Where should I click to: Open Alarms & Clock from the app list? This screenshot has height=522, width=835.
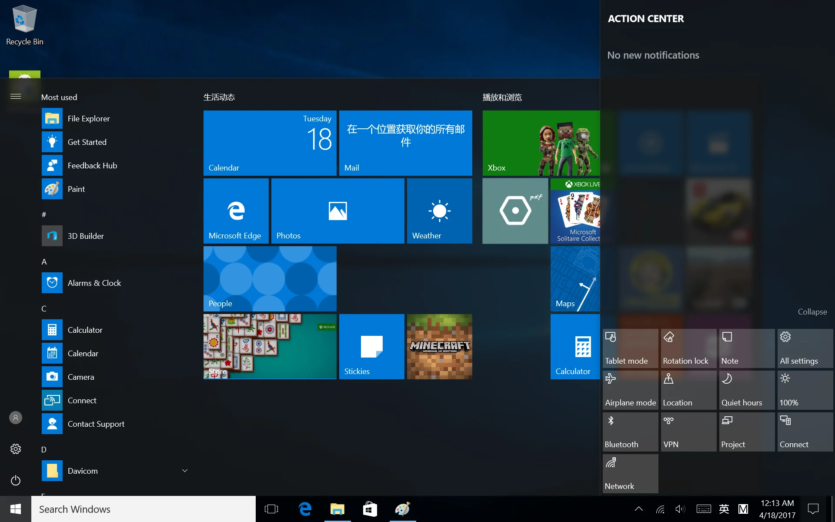click(x=94, y=283)
